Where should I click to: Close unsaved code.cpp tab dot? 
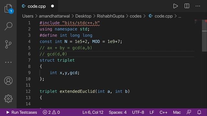[52, 6]
